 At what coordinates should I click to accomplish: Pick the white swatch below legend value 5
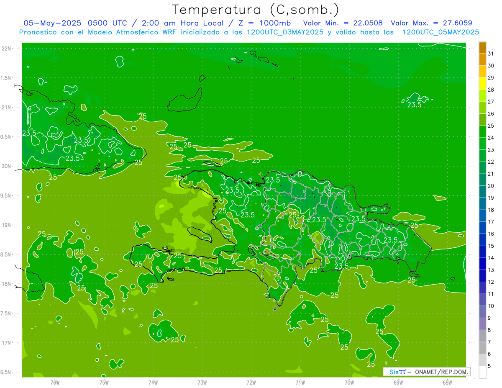pyautogui.click(x=482, y=372)
